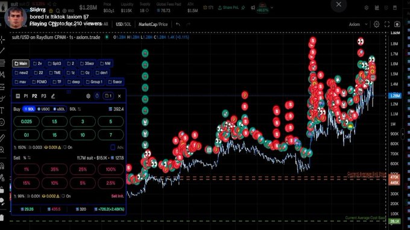The image size is (410, 230).
Task: Select the Split3 wallet group
Action: pos(54,63)
